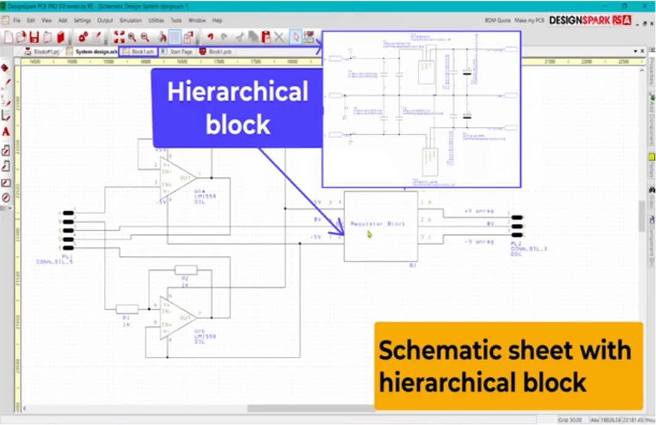Click the Paste clipboard icon

point(266,38)
